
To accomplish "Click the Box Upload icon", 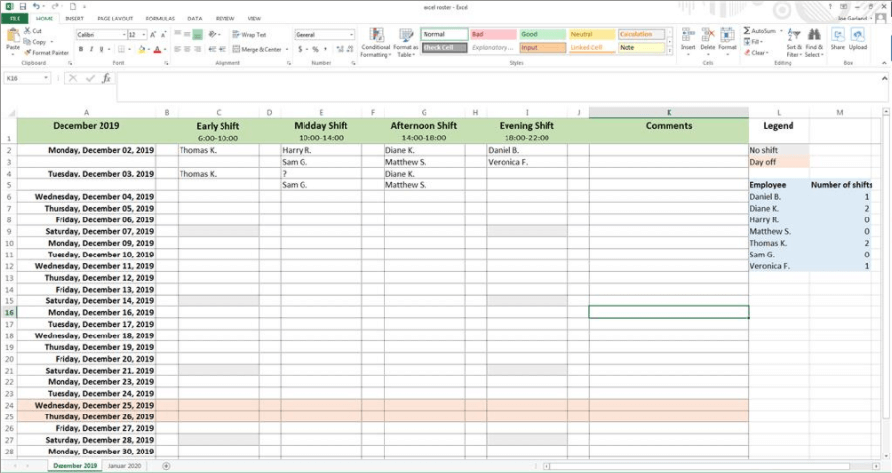I will pos(857,41).
